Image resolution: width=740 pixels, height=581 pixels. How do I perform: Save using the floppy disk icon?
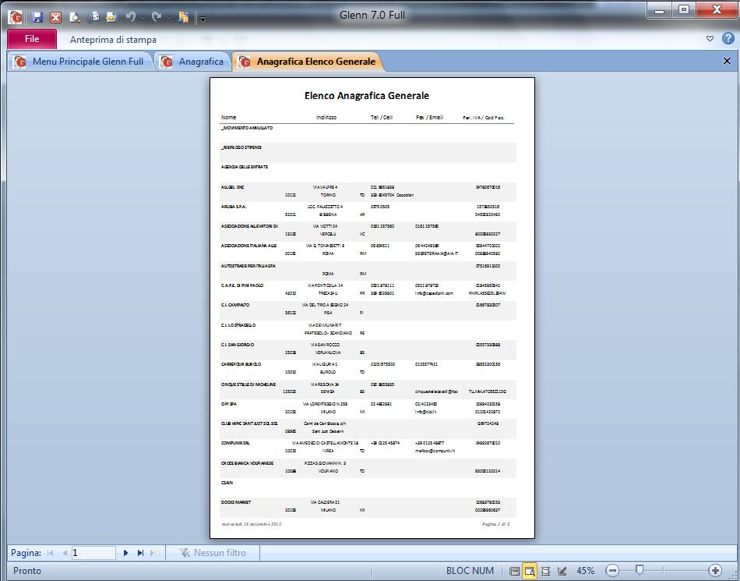[37, 17]
